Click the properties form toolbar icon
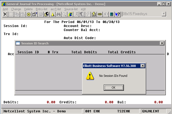 pos(35,14)
